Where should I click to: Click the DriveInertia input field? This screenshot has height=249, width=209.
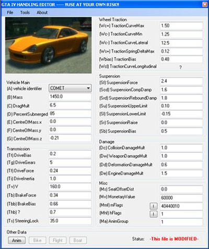(x=70, y=179)
